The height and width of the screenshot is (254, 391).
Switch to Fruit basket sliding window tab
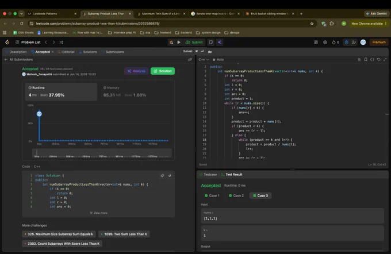tap(270, 14)
